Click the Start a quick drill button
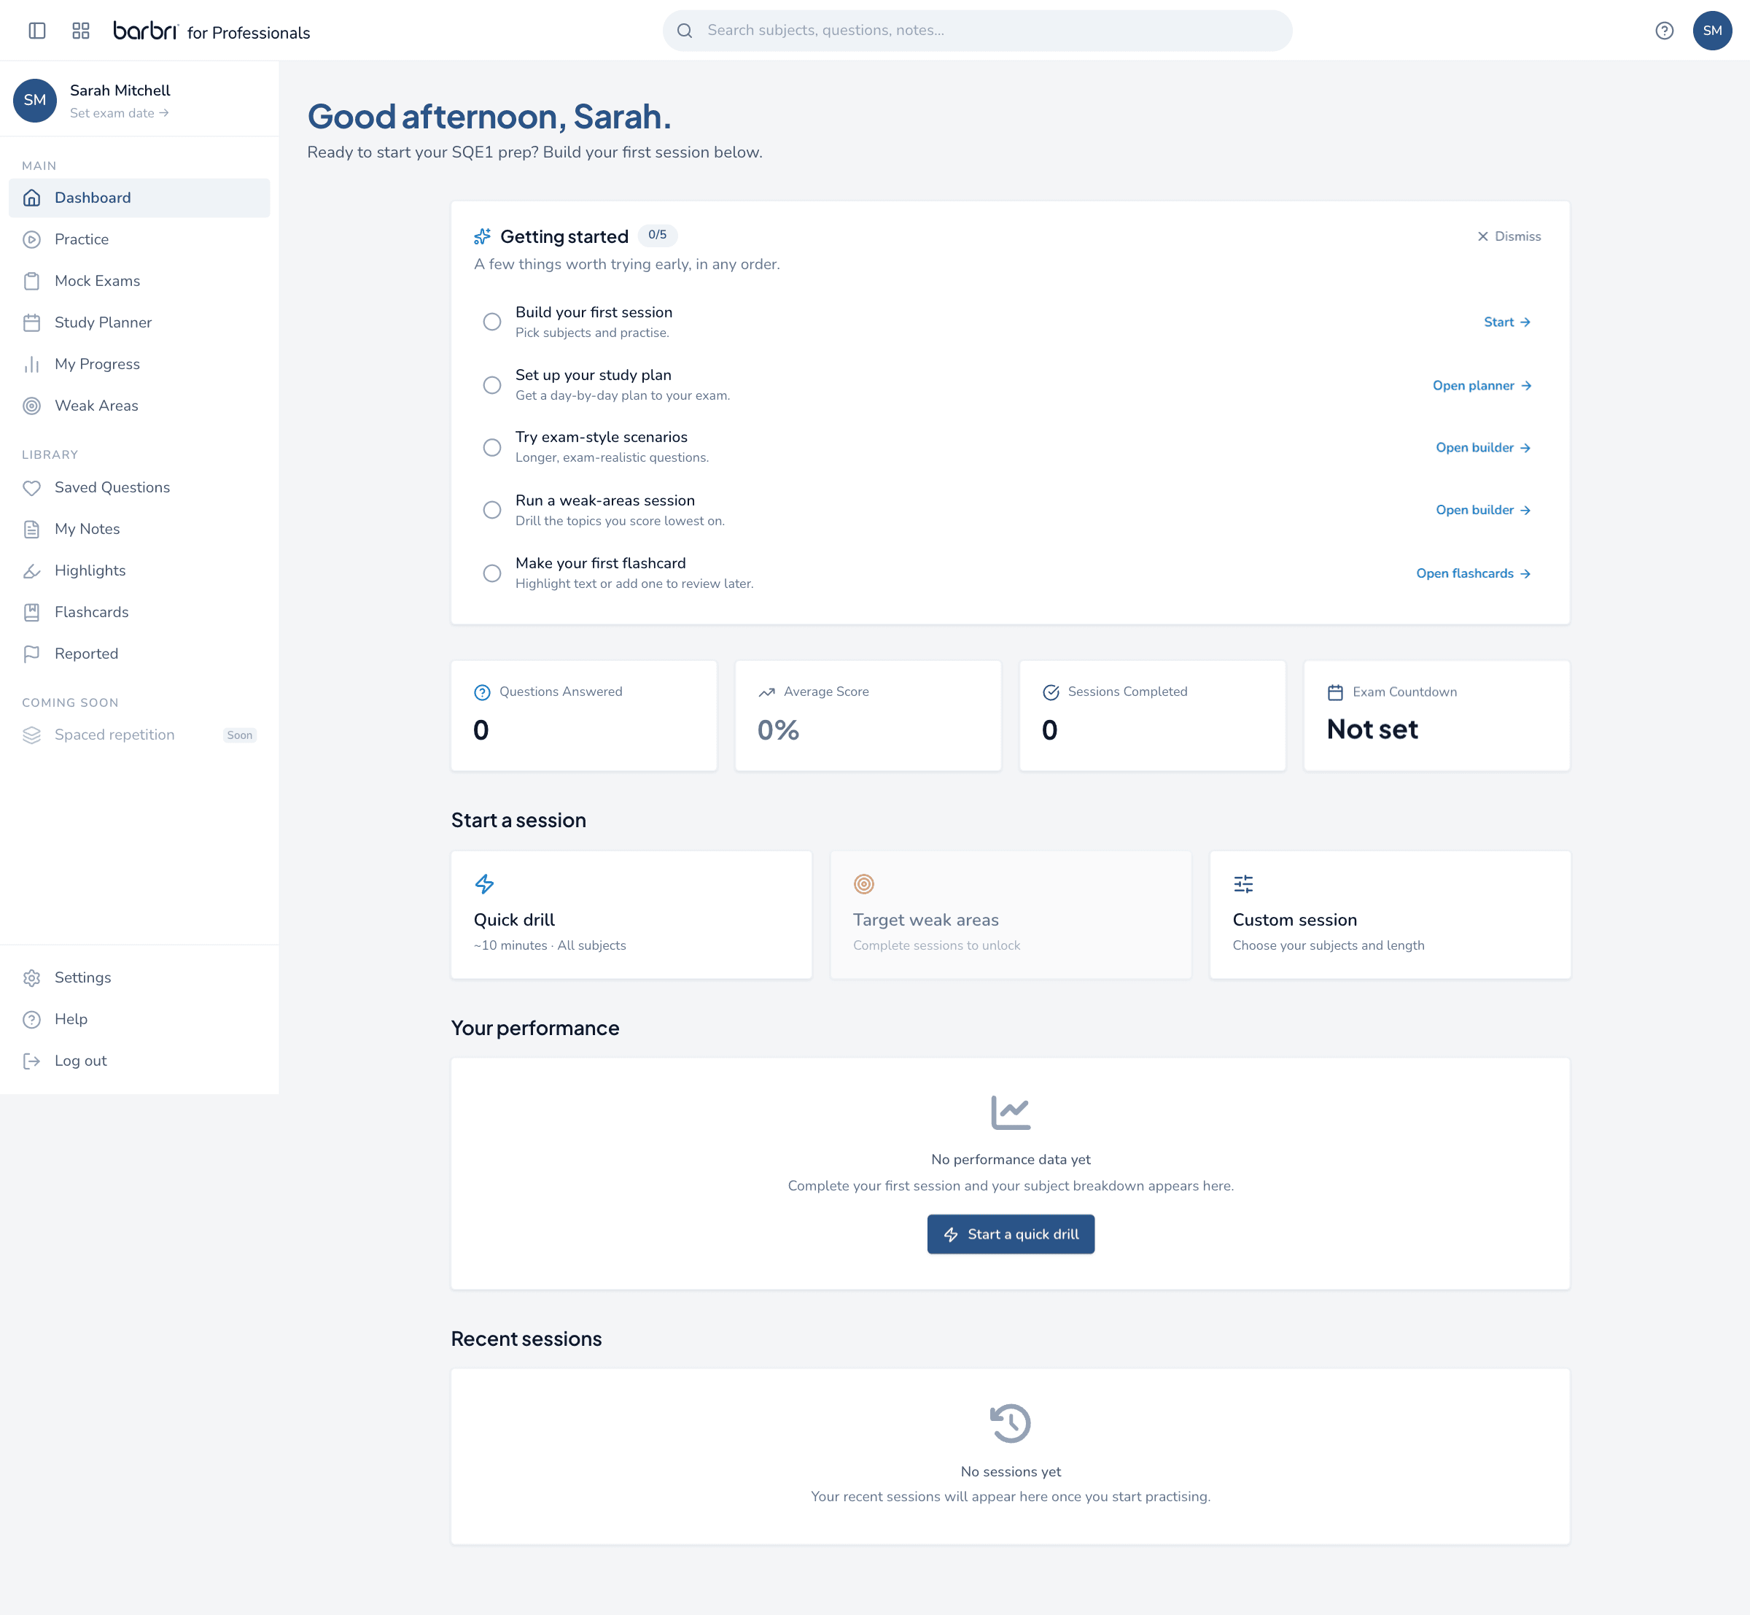Viewport: 1750px width, 1615px height. (1011, 1234)
